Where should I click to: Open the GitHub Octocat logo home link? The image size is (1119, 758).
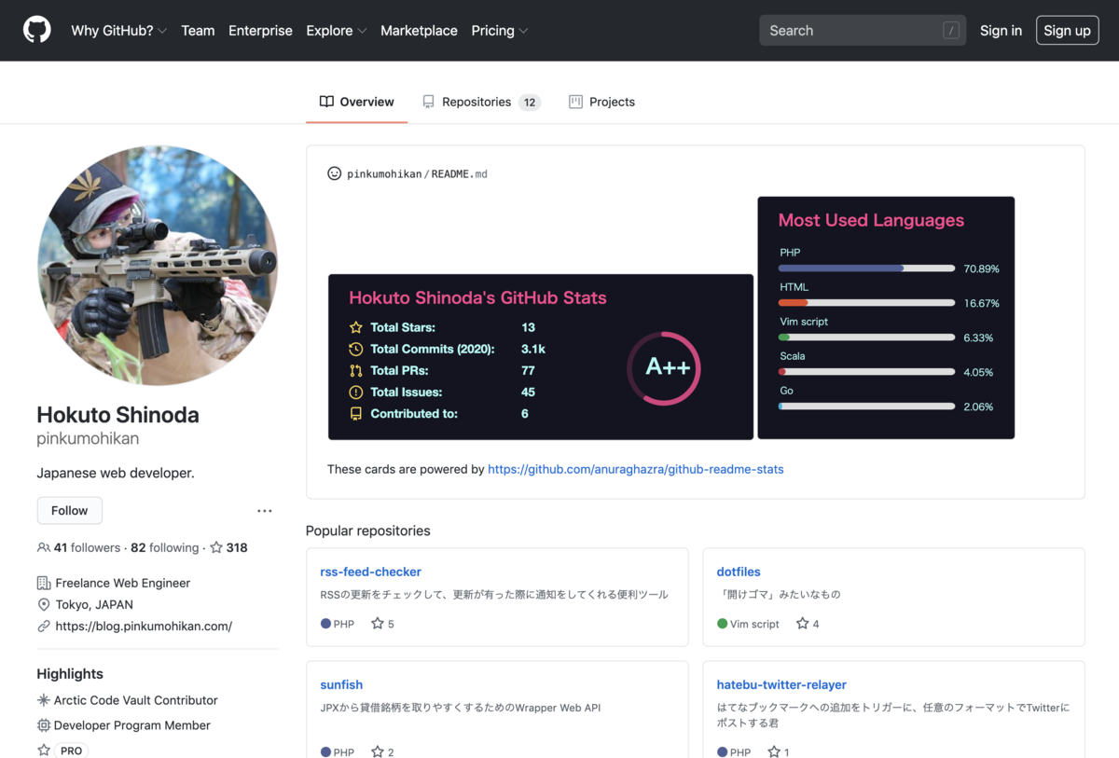point(37,30)
